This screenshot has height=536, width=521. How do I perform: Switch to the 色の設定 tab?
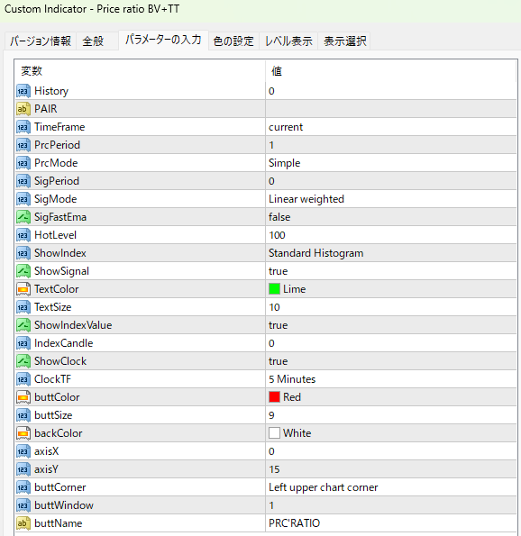pyautogui.click(x=233, y=41)
